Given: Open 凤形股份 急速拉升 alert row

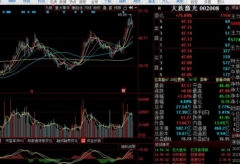Looking at the screenshot, I should (x=192, y=160).
